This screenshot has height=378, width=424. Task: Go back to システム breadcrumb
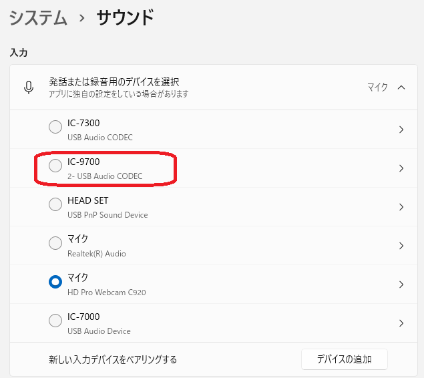coord(38,18)
